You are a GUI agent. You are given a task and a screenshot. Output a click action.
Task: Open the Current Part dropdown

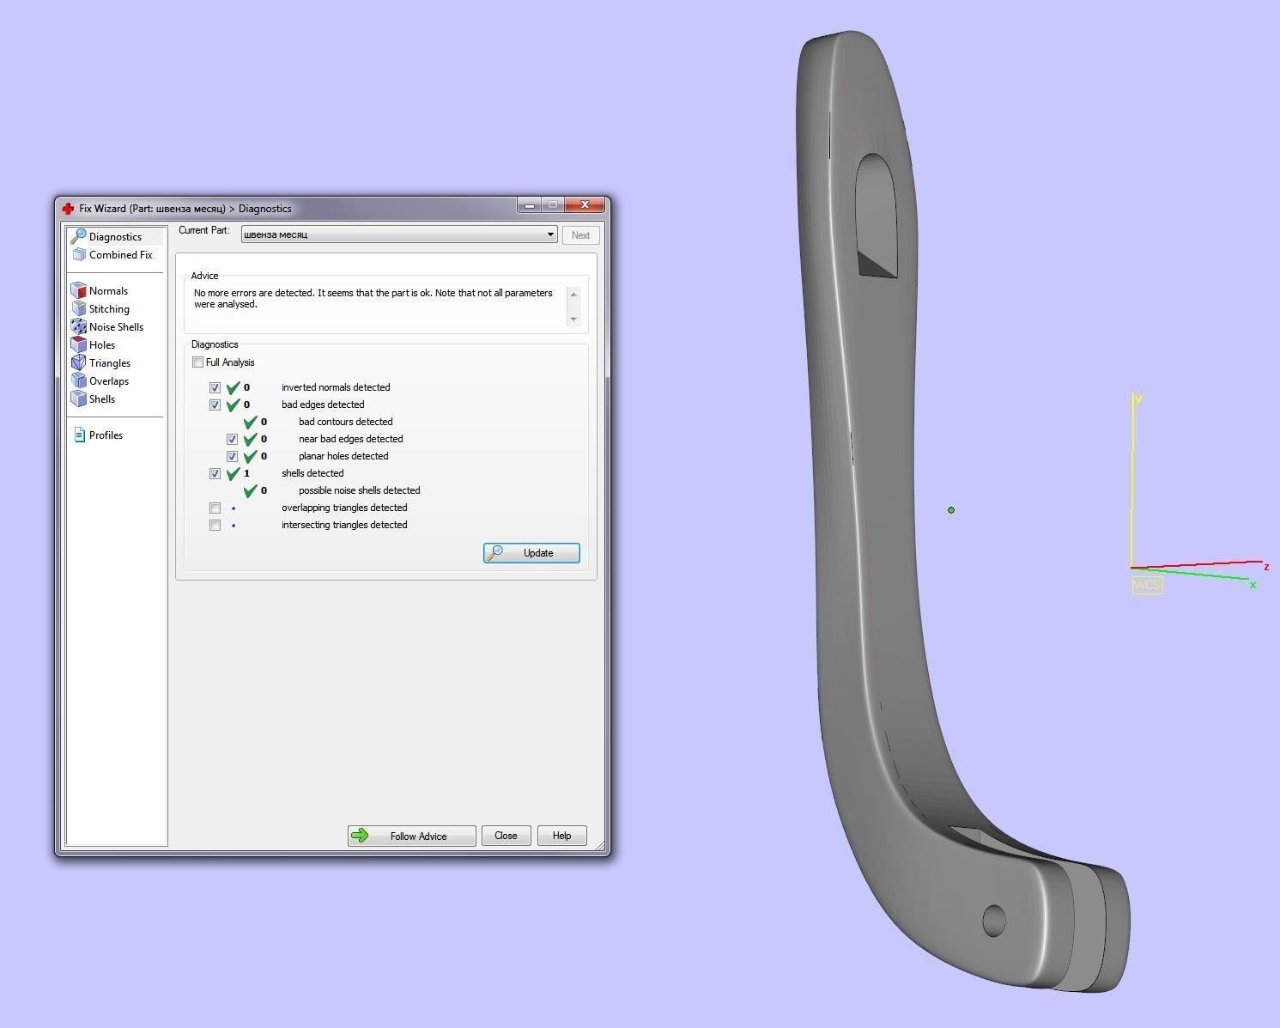click(x=399, y=234)
